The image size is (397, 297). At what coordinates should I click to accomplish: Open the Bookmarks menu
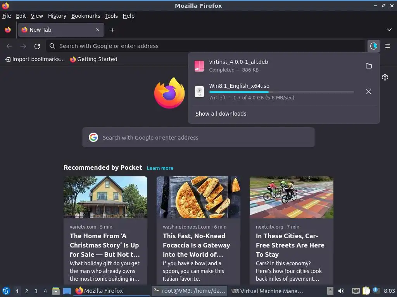[86, 16]
